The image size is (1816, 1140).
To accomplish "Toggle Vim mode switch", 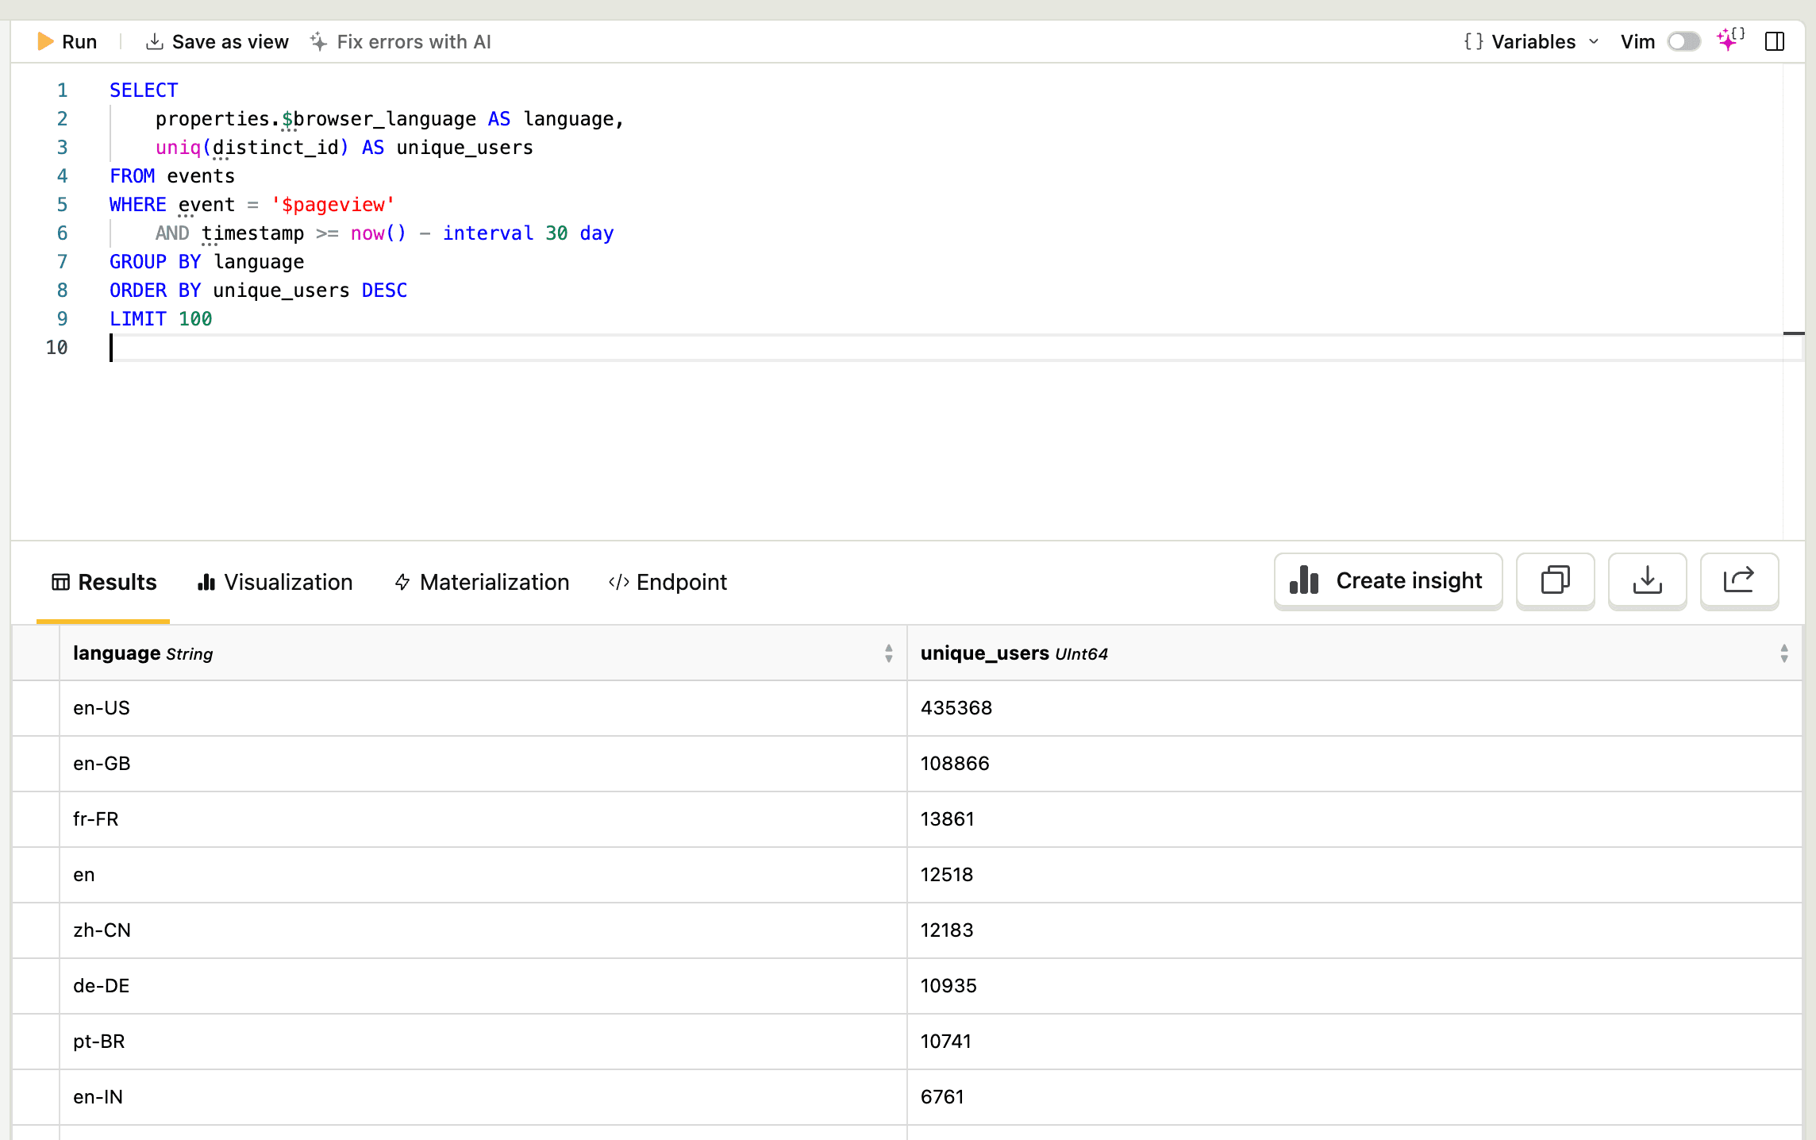I will pos(1683,42).
